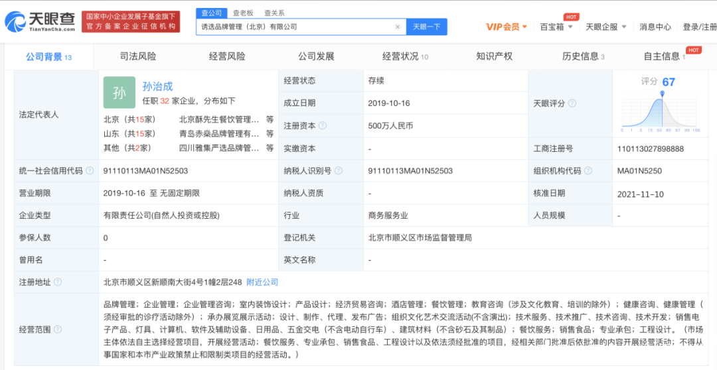Image resolution: width=717 pixels, height=370 pixels.
Task: Click the score marker on 天眼评分 chart
Action: (x=661, y=95)
